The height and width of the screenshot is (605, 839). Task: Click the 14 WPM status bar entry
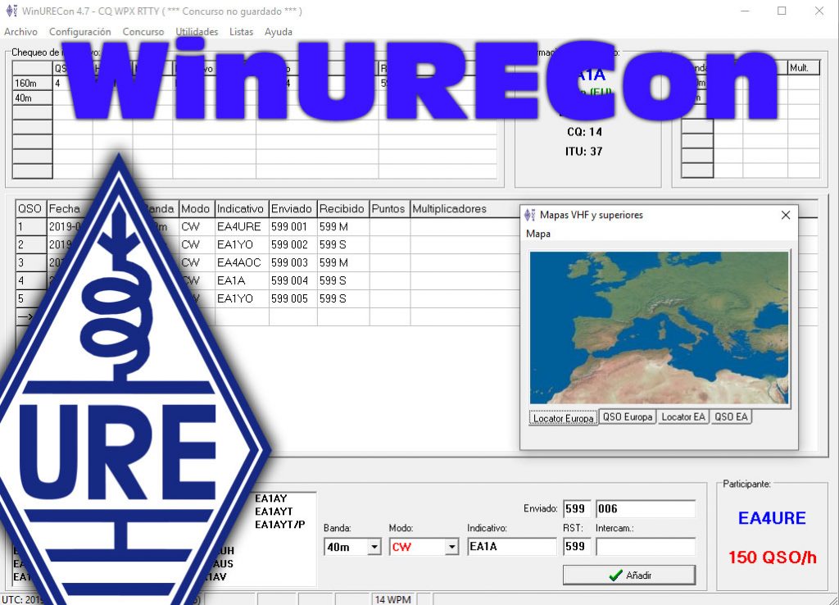[392, 599]
